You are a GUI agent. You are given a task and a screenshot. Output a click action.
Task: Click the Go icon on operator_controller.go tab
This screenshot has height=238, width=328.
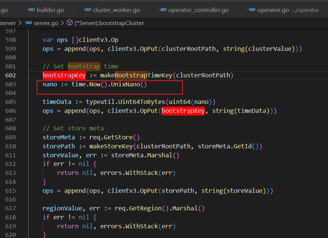[x=163, y=10]
